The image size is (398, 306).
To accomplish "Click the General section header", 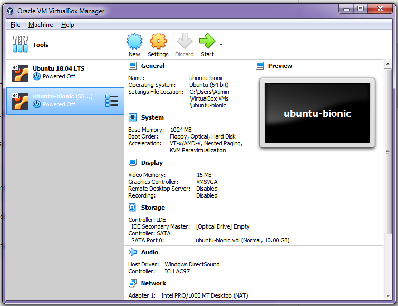I will pos(152,66).
